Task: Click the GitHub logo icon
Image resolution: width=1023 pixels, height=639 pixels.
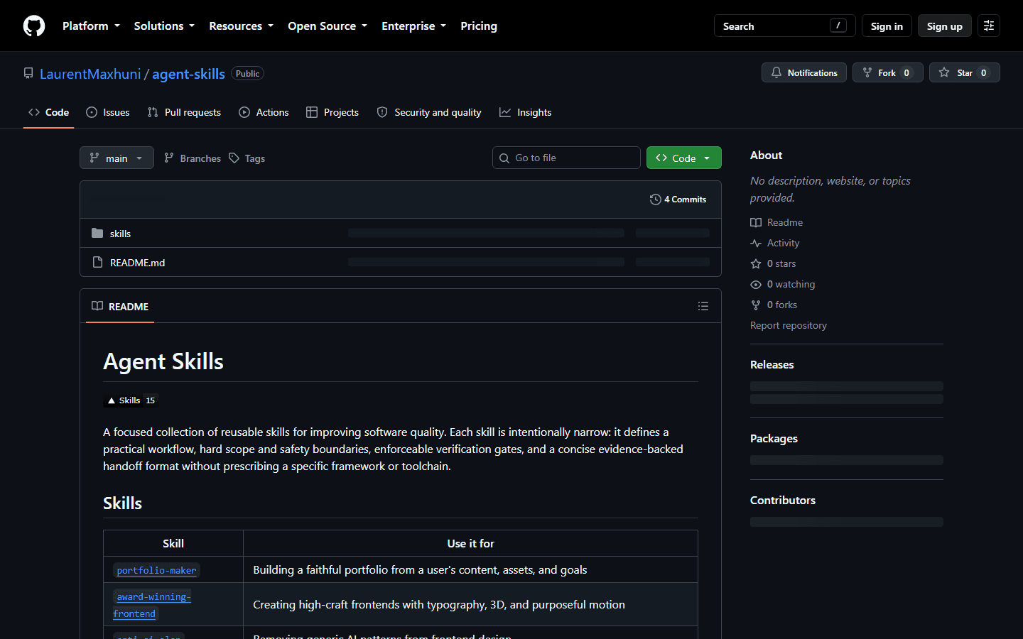Action: coord(34,26)
